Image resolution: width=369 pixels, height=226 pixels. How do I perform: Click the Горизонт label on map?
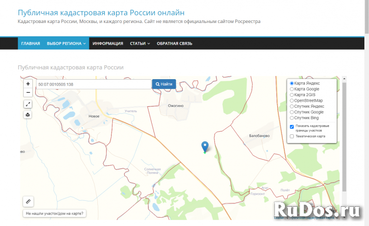click(258, 194)
